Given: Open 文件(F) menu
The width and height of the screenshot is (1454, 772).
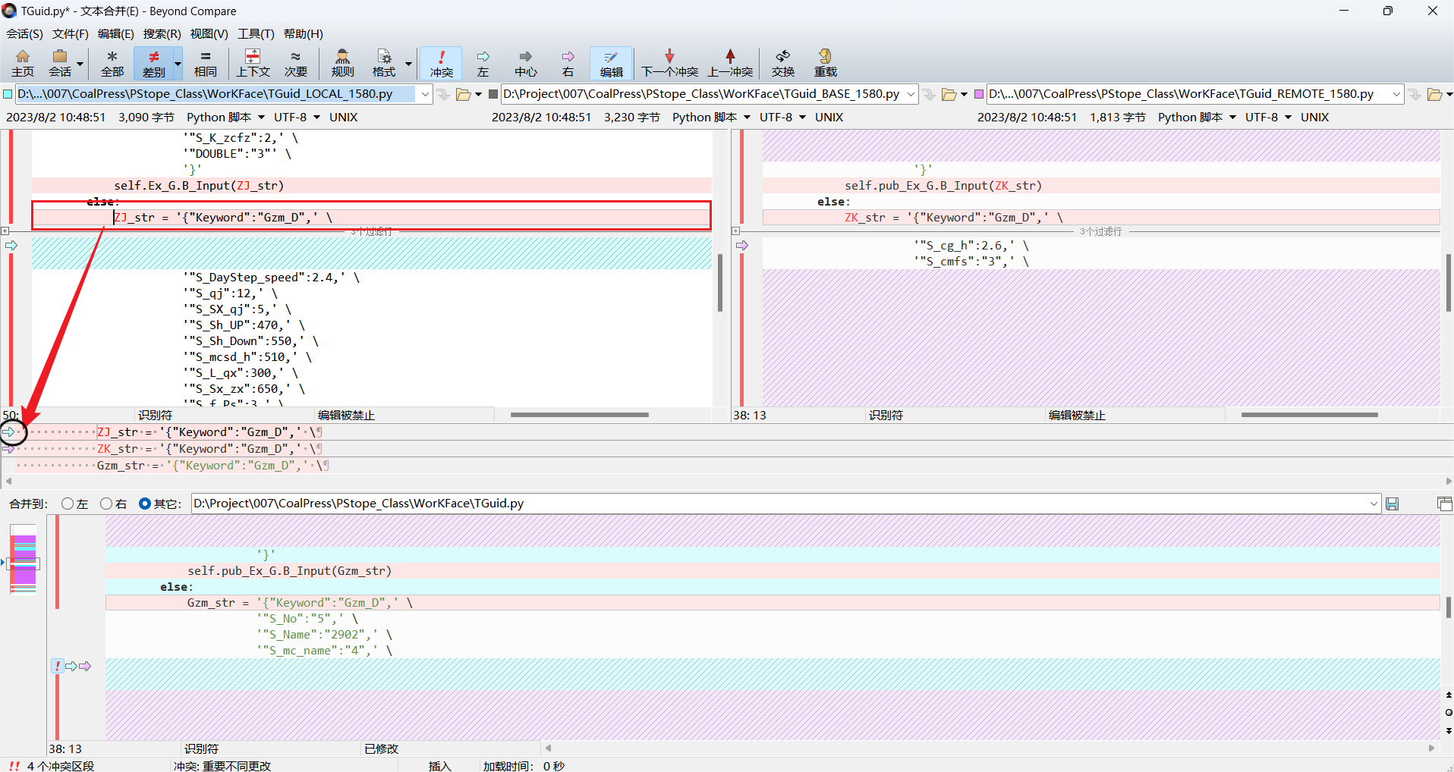Looking at the screenshot, I should coord(70,33).
